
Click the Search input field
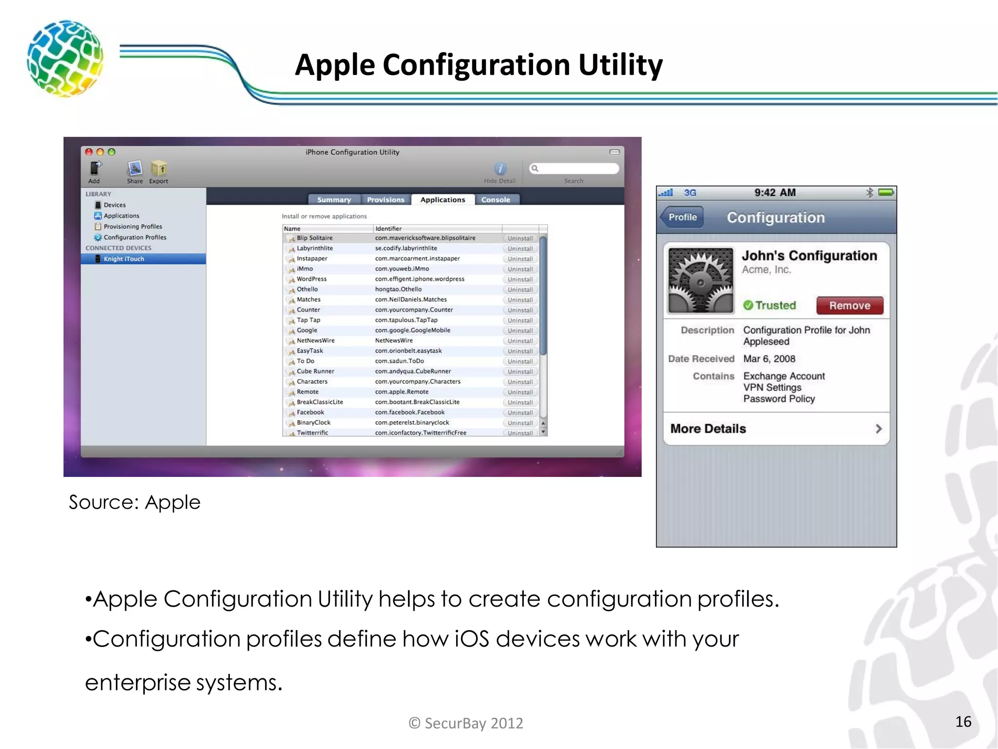coord(574,168)
